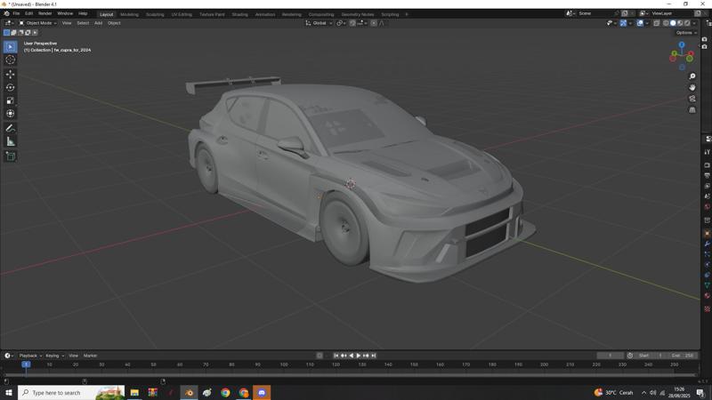712x400 pixels.
Task: Switch to material preview shading
Action: (680, 23)
